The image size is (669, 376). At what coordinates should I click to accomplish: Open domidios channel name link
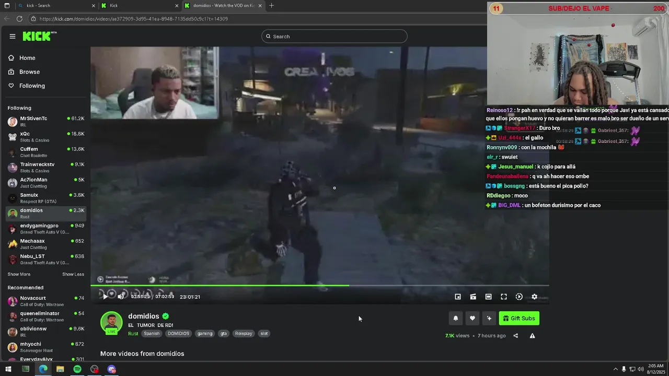pyautogui.click(x=144, y=316)
